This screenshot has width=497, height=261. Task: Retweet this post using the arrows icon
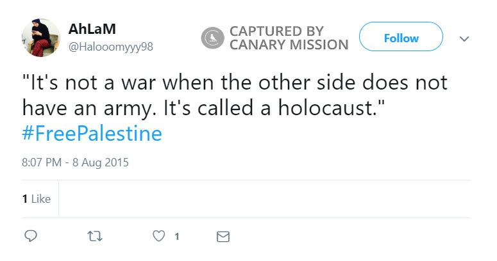coord(95,236)
